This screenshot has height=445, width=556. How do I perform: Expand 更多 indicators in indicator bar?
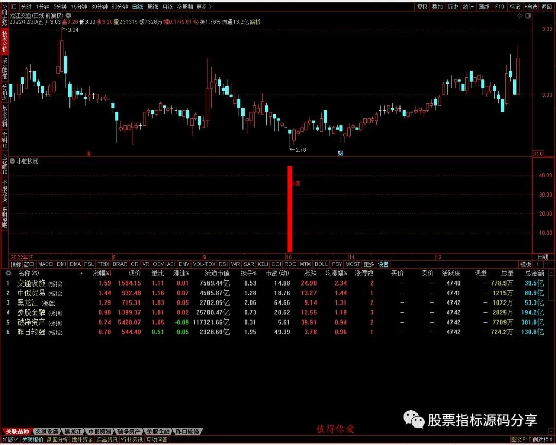click(x=369, y=264)
